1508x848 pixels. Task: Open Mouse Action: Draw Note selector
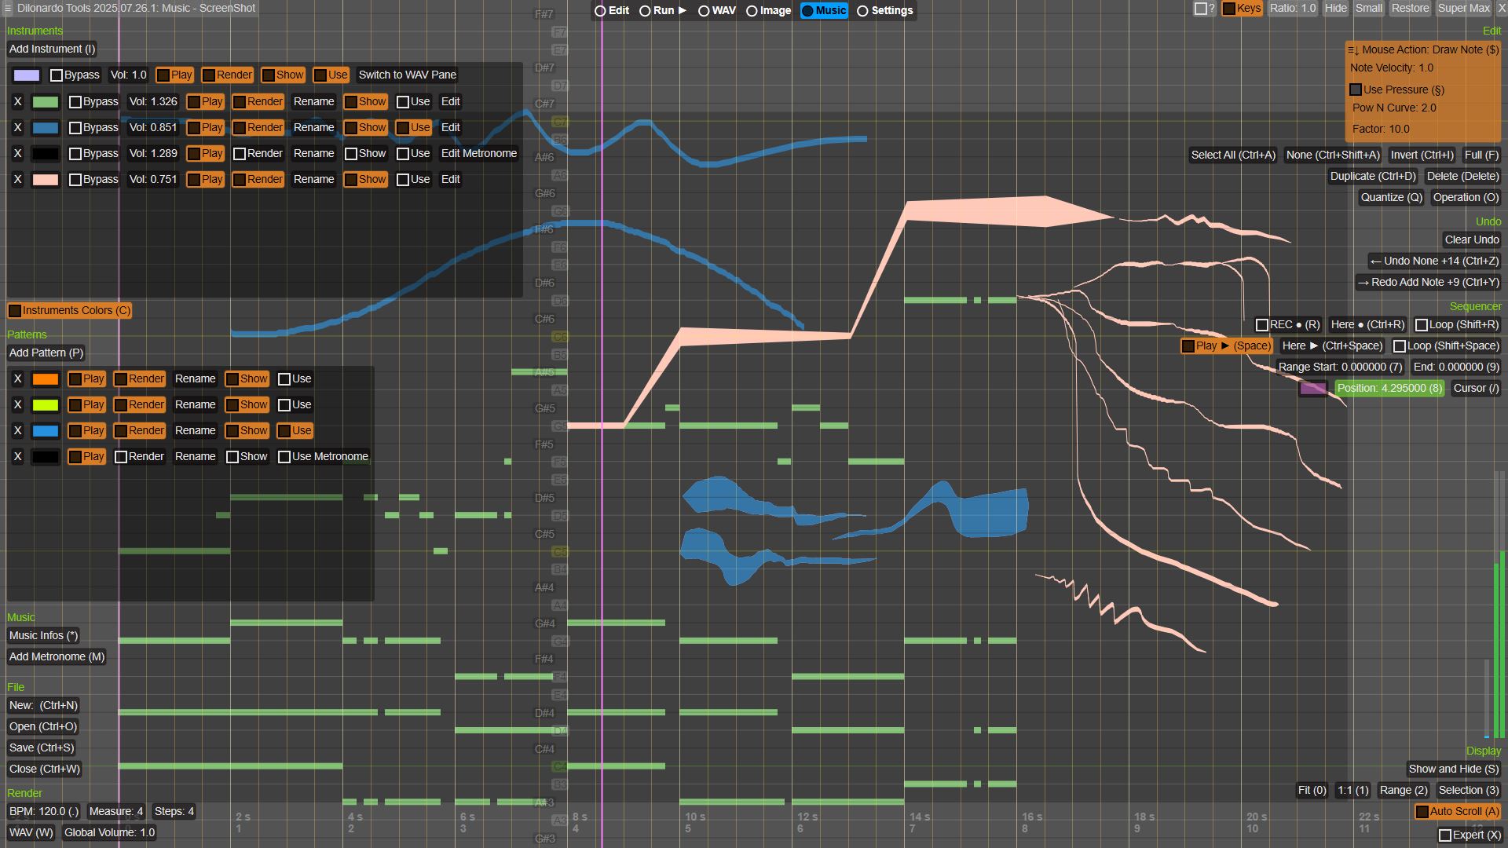click(1422, 49)
